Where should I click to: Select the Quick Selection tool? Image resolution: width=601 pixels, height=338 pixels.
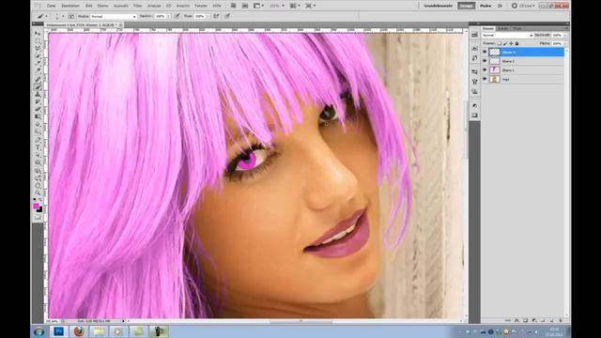38,56
